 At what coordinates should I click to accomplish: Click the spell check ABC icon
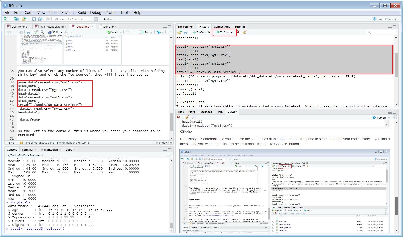coord(36,32)
